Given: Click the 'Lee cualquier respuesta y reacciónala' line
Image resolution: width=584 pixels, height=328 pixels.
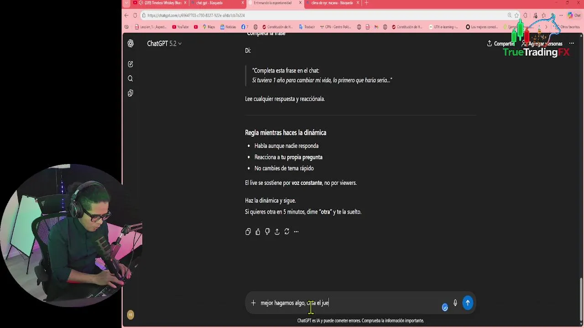Looking at the screenshot, I should (x=285, y=99).
